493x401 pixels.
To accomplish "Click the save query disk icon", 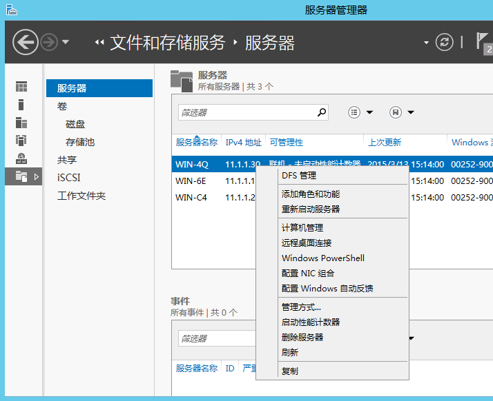I will tap(395, 112).
